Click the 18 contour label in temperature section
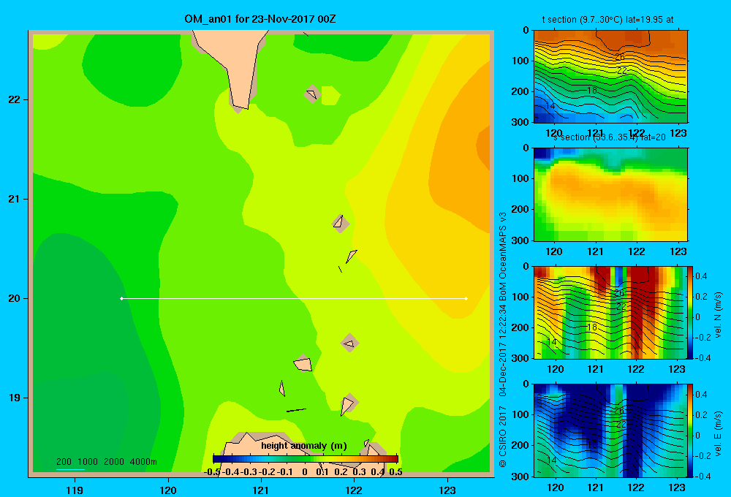The height and width of the screenshot is (497, 731). [x=591, y=91]
